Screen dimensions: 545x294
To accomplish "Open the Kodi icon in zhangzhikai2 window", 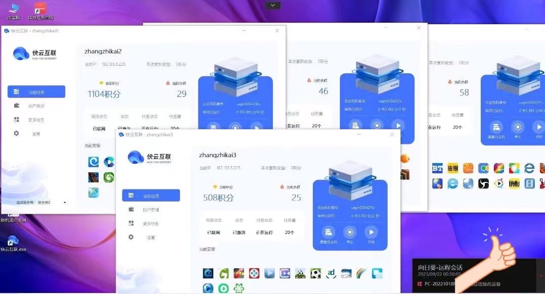I will pos(94,177).
